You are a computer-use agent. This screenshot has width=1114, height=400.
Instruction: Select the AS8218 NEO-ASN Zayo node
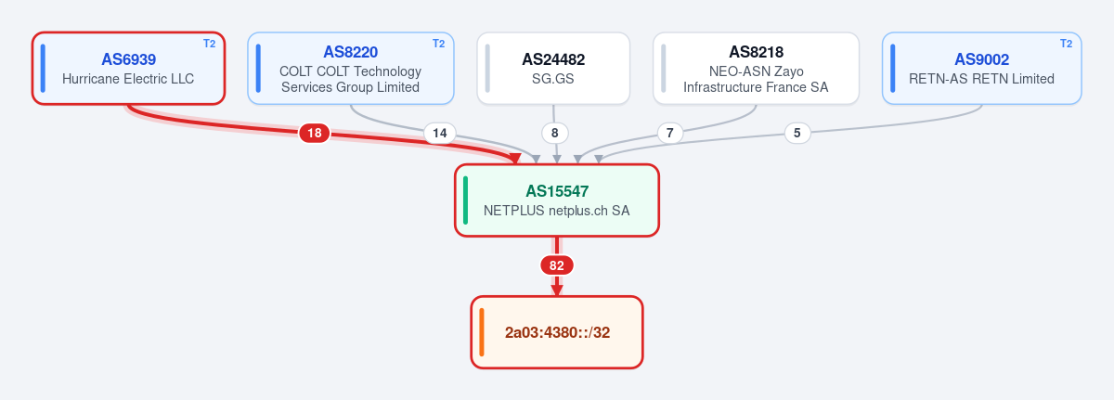(756, 68)
